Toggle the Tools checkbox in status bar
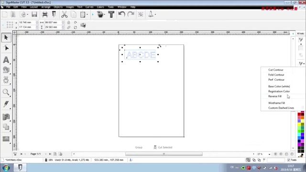Viewport: 306px width, 172px height. 288,160
